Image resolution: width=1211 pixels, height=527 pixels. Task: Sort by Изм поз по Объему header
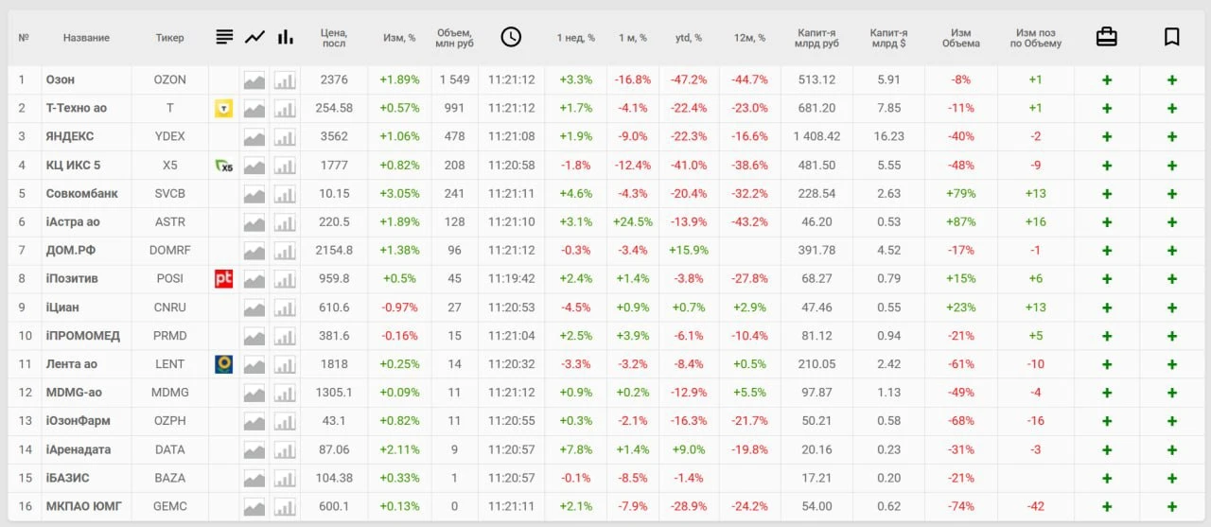point(1035,38)
